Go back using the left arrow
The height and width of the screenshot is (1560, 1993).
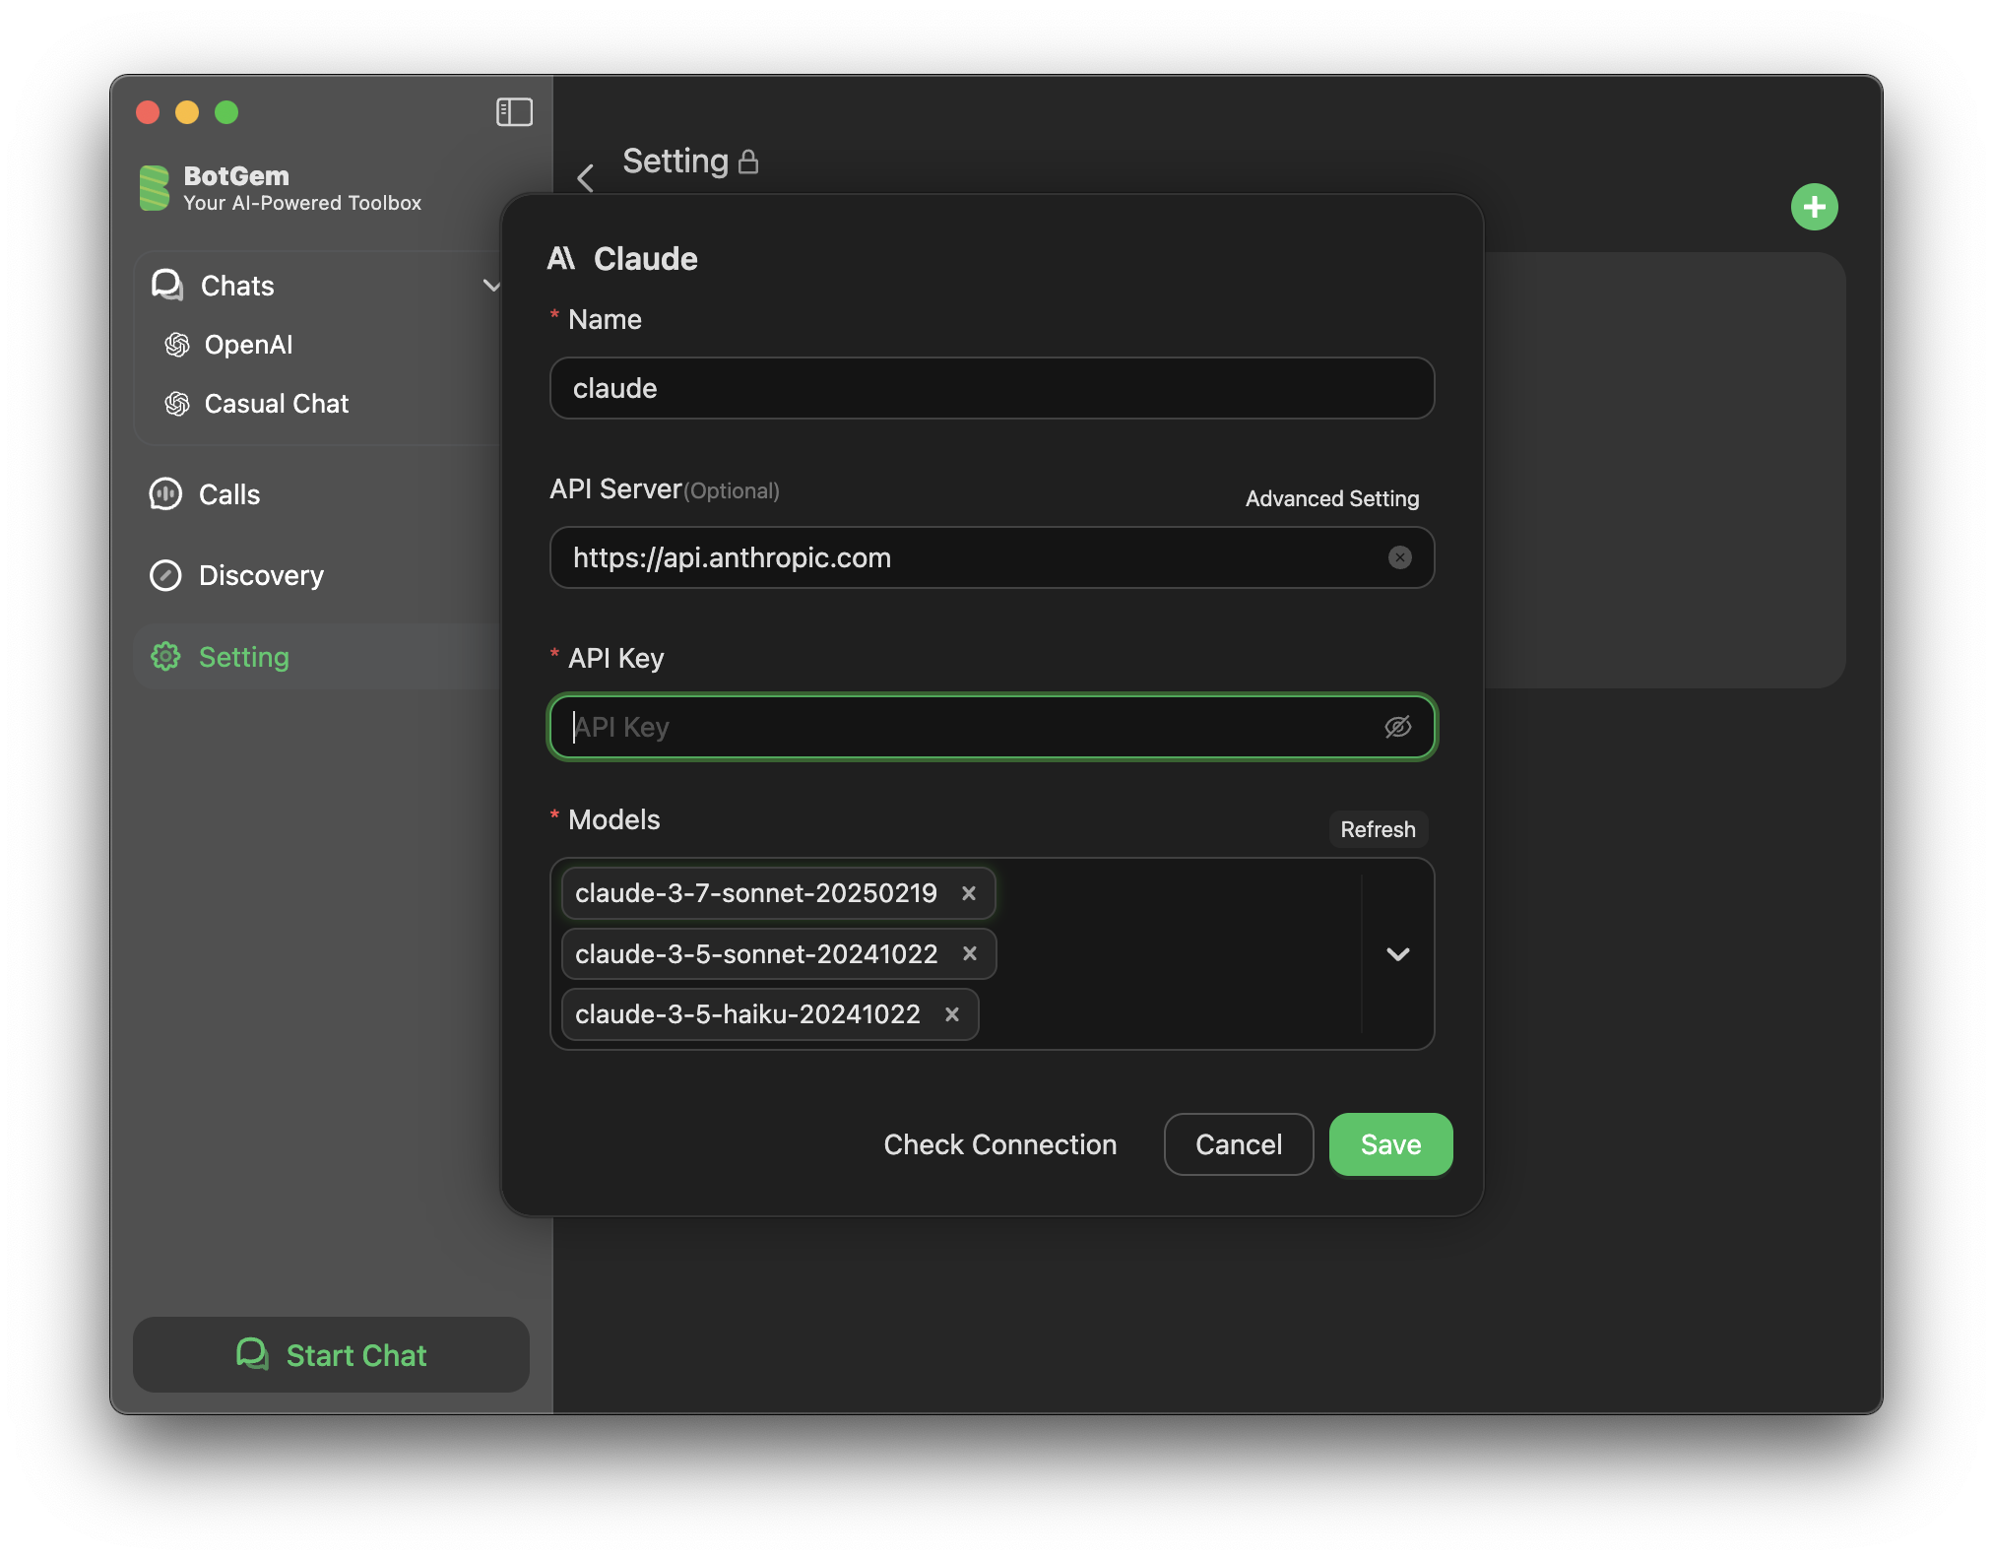586,178
